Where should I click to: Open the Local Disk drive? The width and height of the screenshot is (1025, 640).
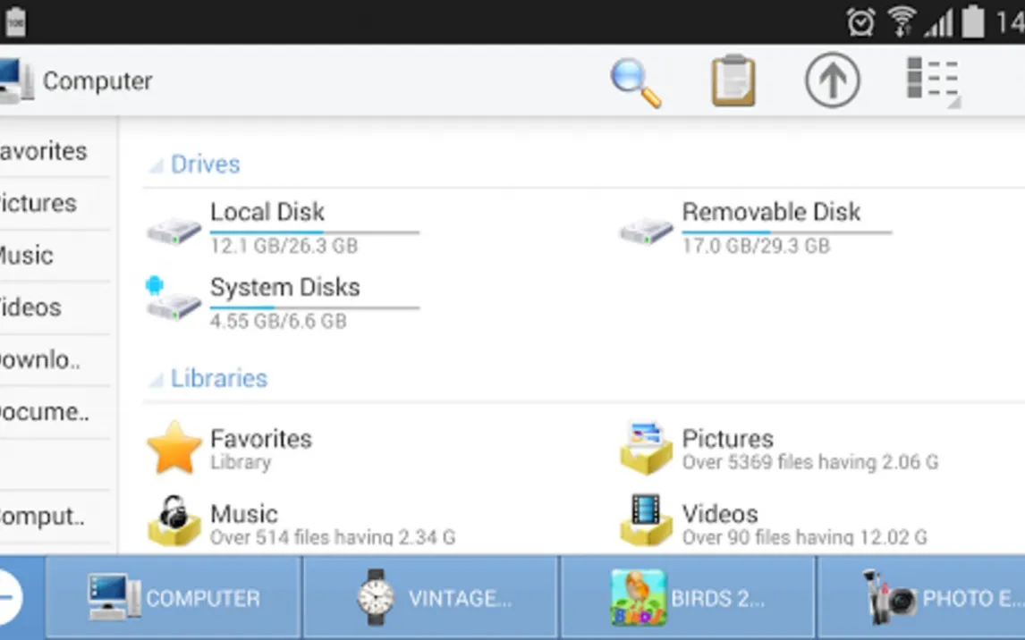point(267,213)
